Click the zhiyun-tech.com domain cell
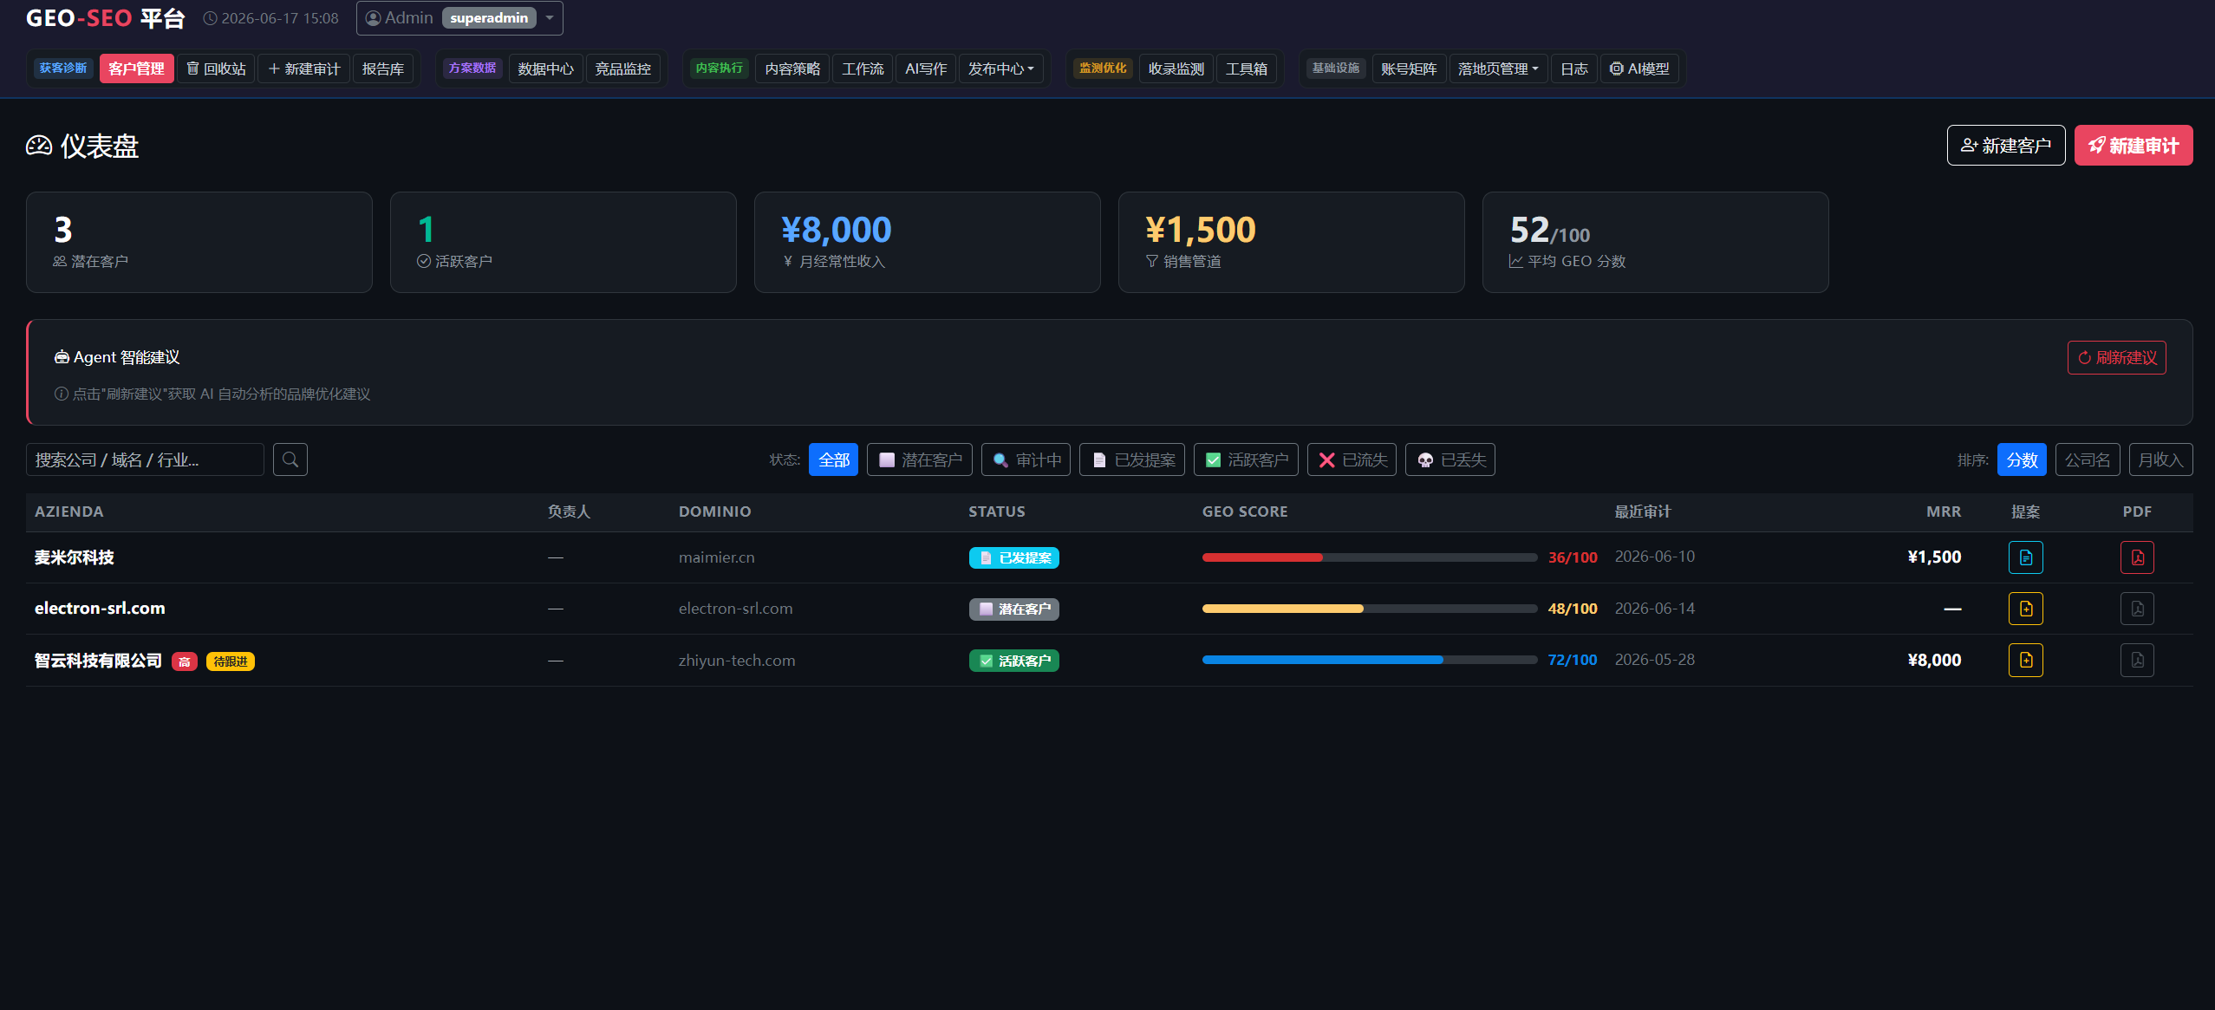2215x1010 pixels. (x=737, y=661)
